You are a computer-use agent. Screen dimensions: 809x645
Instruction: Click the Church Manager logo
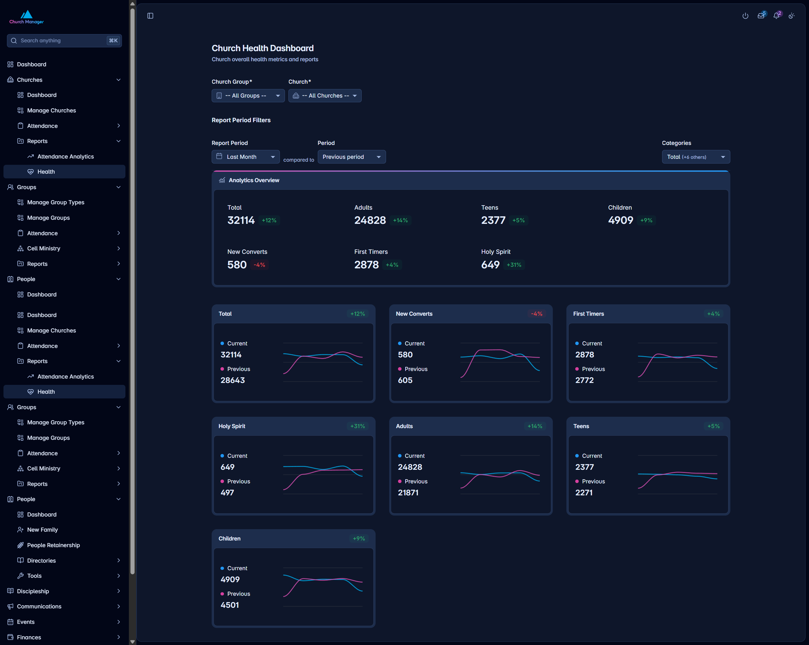26,17
